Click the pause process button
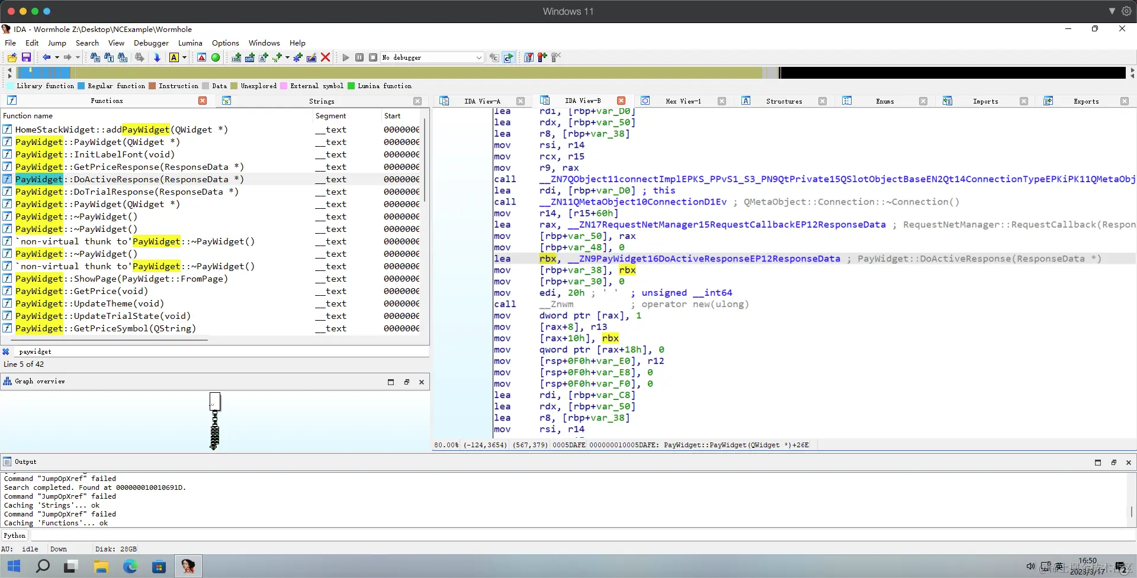This screenshot has width=1137, height=578. (x=359, y=57)
